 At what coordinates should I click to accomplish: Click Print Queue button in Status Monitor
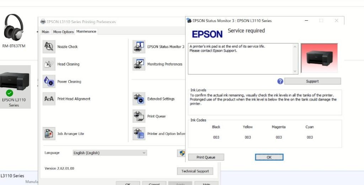tap(206, 157)
